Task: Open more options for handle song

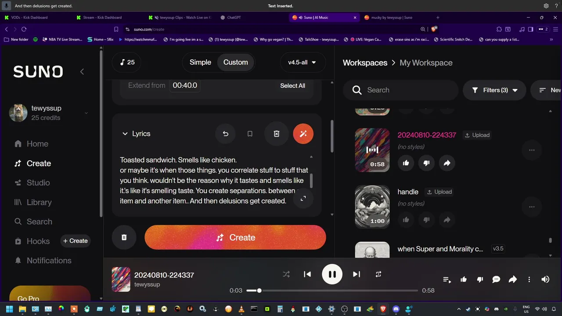Action: [x=532, y=207]
